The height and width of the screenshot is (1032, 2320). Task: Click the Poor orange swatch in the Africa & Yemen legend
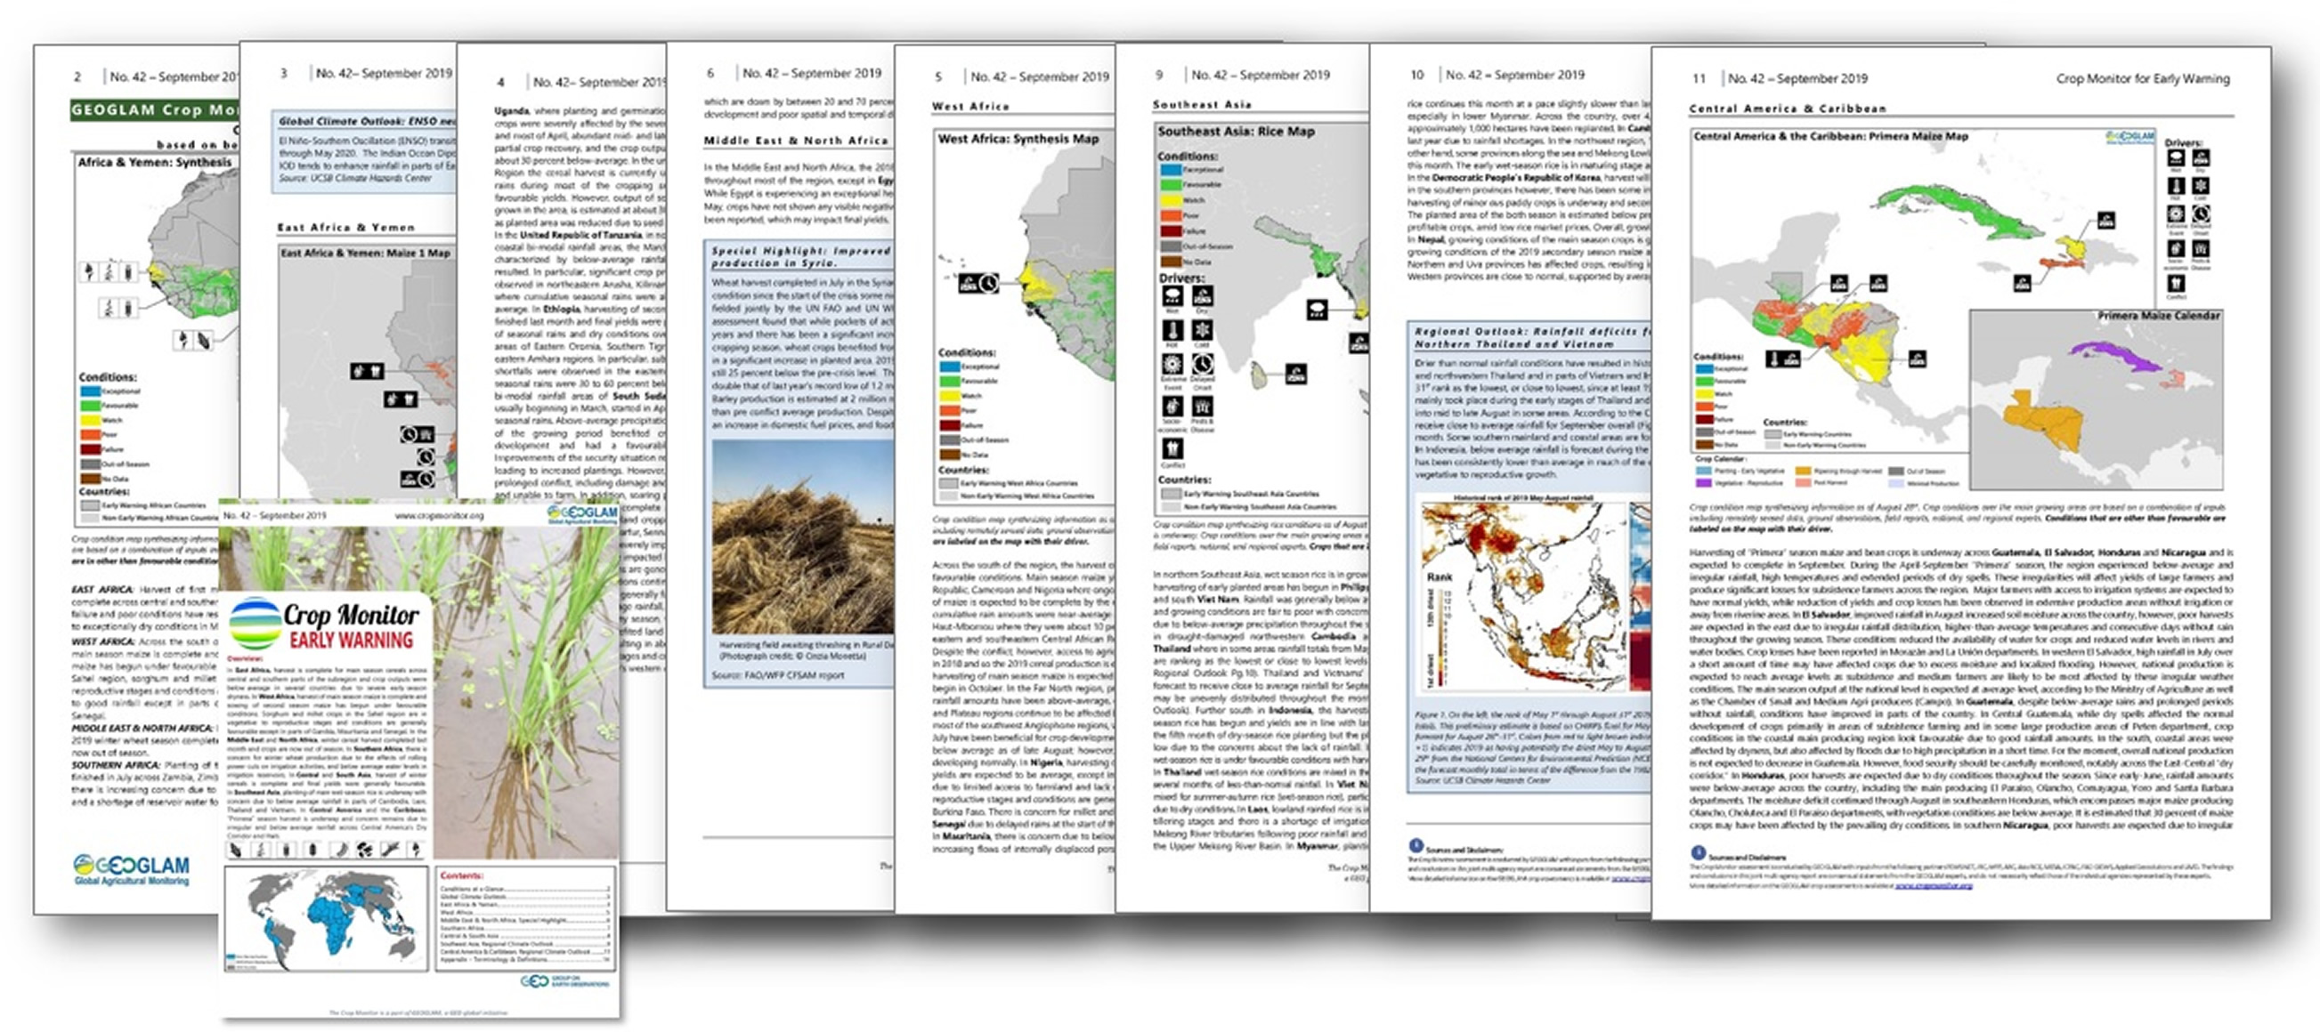[90, 434]
